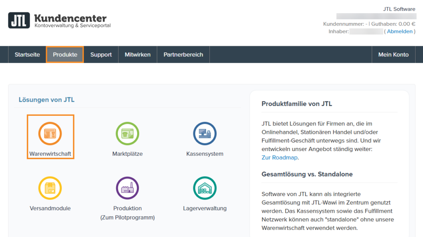Open the green Marktplätze icon

127,133
